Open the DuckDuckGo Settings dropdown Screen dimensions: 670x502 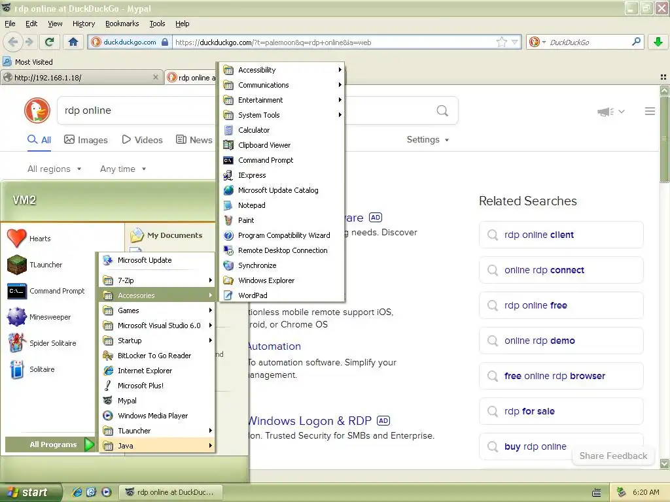coord(428,140)
